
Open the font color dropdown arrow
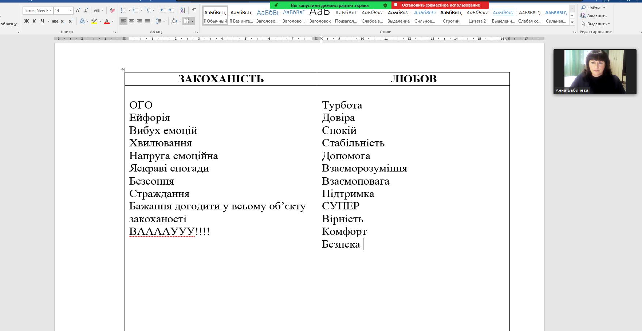[113, 21]
